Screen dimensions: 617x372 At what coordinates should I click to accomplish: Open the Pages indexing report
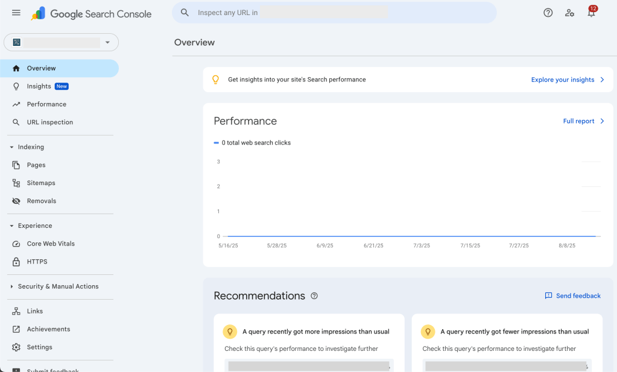(37, 165)
